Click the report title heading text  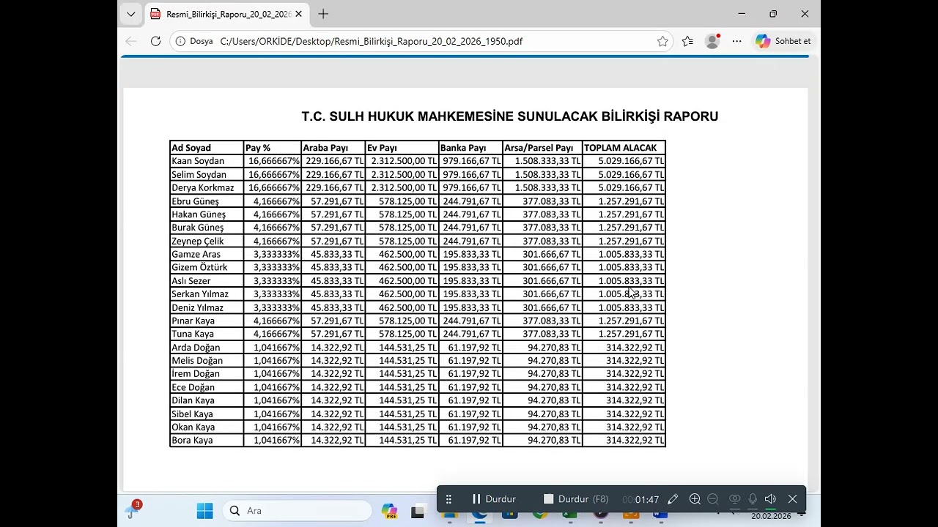510,116
